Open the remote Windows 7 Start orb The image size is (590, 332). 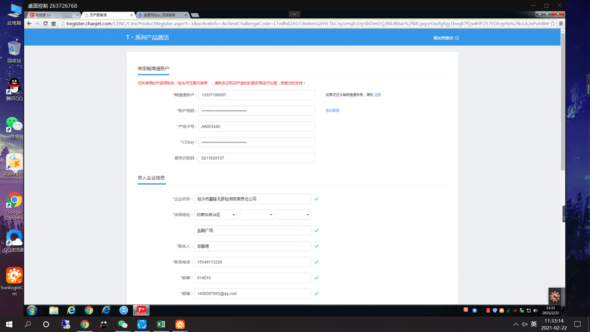coord(32,310)
